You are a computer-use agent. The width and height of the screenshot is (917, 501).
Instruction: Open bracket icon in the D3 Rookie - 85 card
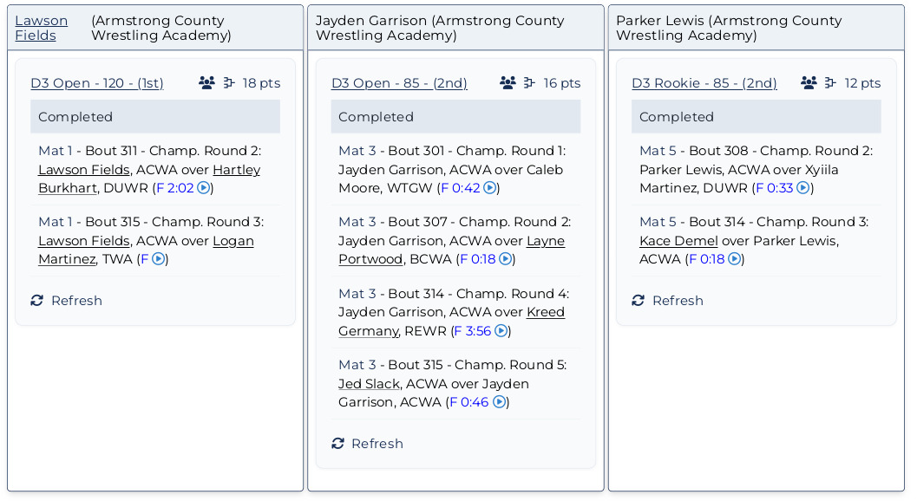830,83
